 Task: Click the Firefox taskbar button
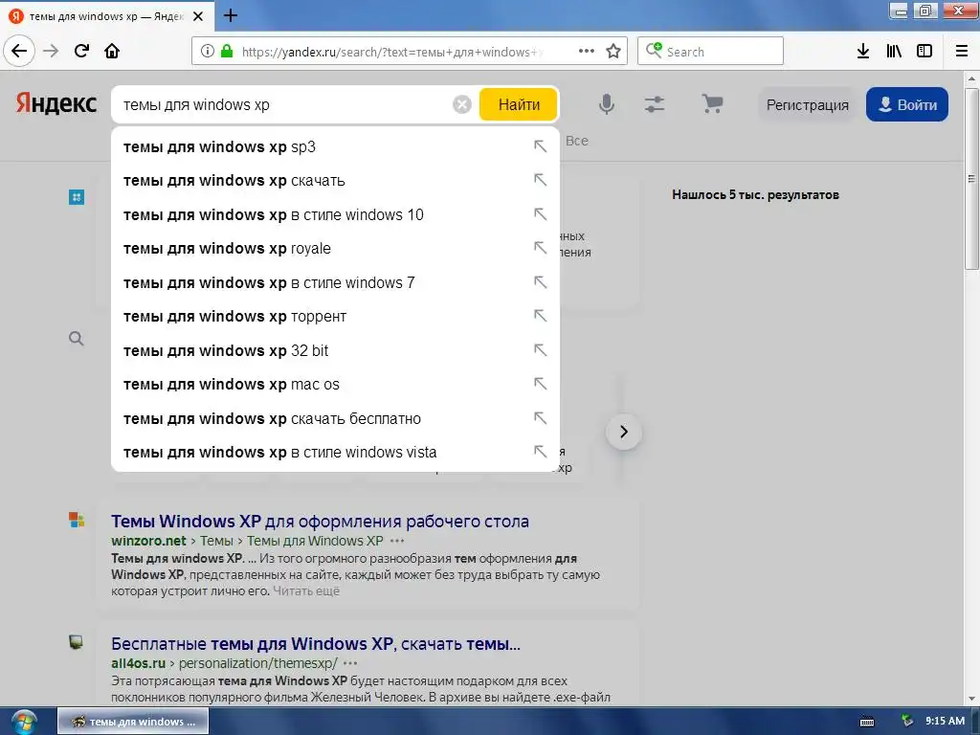(133, 722)
